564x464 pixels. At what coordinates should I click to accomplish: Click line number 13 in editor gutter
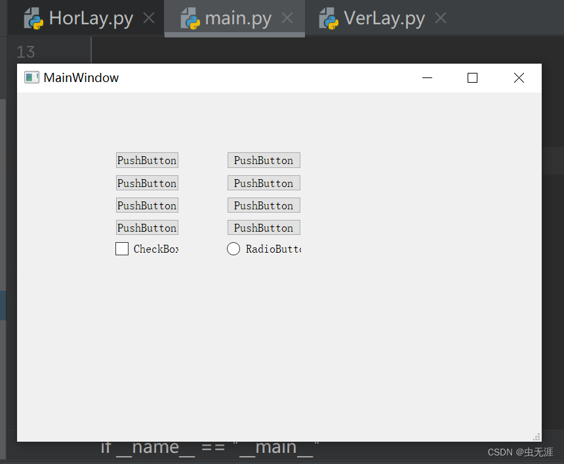pyautogui.click(x=26, y=53)
